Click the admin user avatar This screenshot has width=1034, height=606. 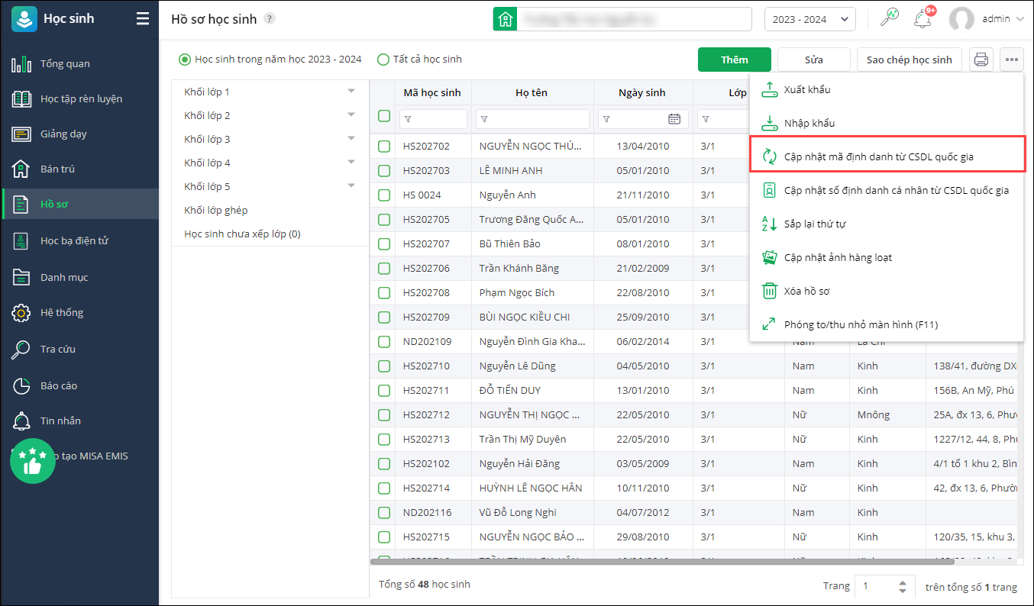pyautogui.click(x=961, y=19)
